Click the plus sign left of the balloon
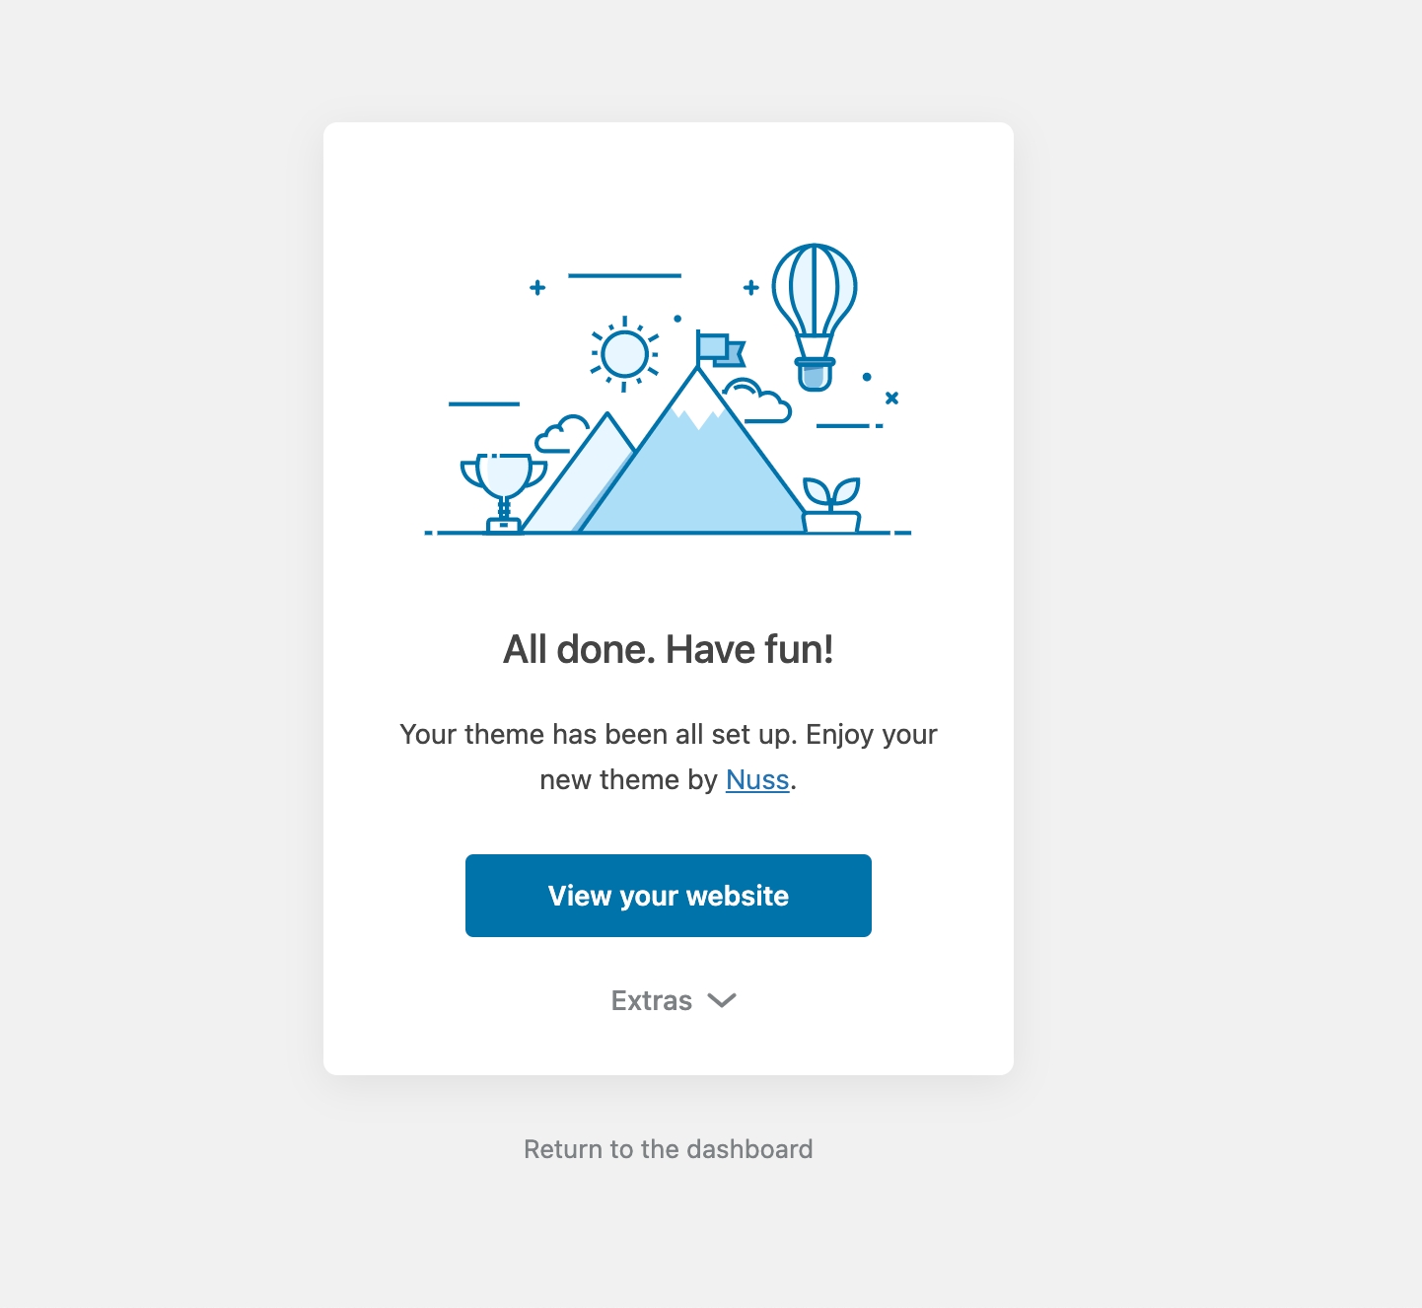 click(x=750, y=287)
